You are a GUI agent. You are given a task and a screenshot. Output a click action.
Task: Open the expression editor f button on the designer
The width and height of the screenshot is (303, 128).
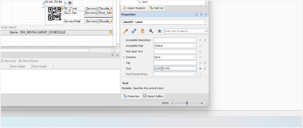(x=70, y=10)
